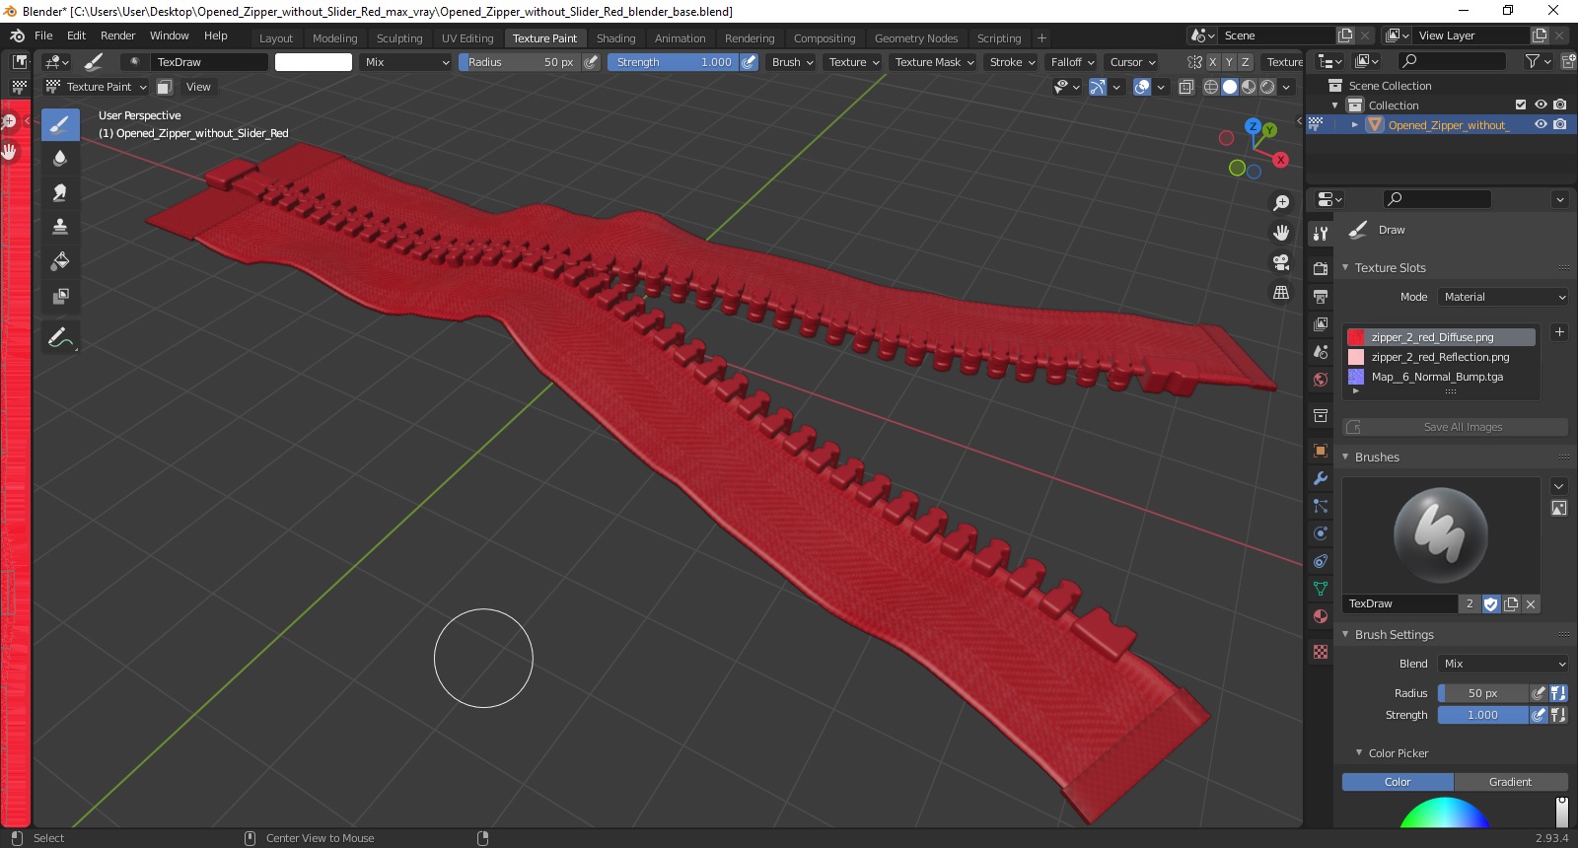This screenshot has height=848, width=1578.
Task: Open the World properties tab icon
Action: (x=1321, y=379)
